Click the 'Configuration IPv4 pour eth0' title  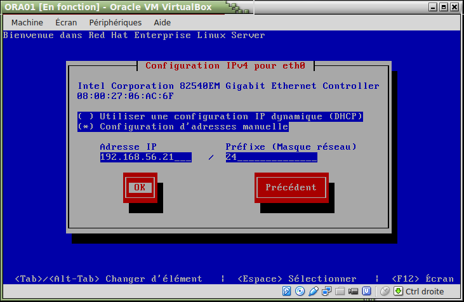pos(225,65)
